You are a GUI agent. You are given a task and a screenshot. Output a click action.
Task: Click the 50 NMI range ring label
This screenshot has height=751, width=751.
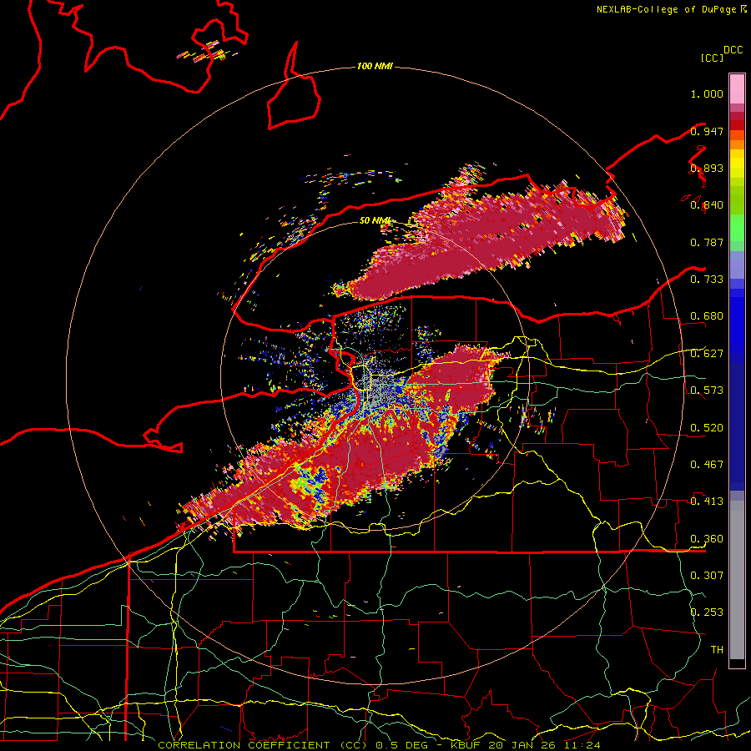click(375, 220)
